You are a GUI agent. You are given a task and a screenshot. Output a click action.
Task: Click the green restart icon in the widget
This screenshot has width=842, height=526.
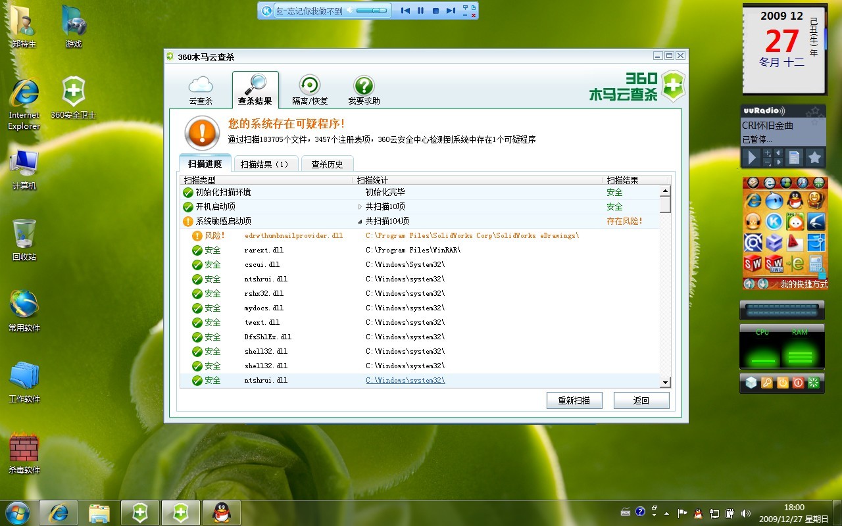[814, 383]
